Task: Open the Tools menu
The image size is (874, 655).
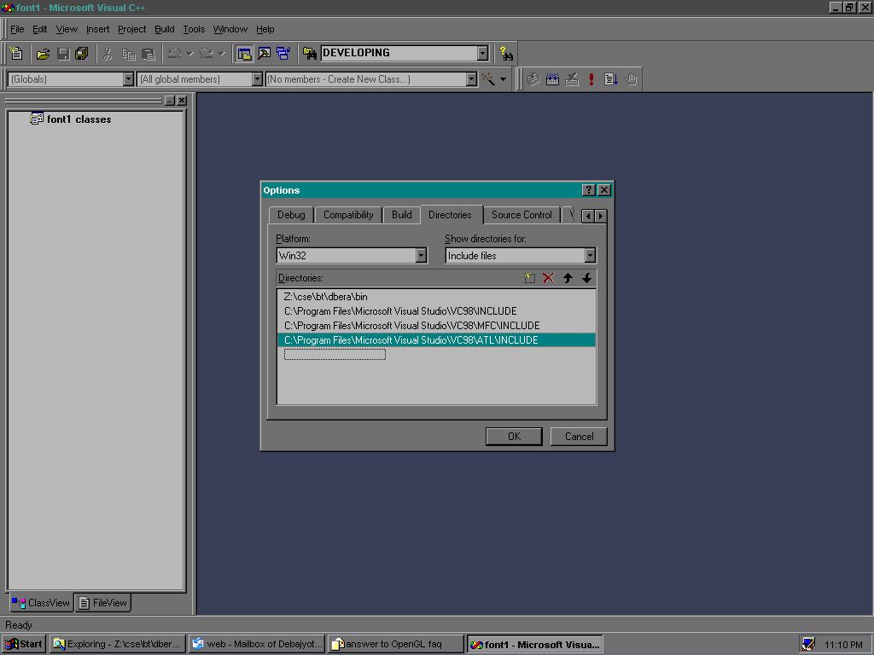Action: point(194,29)
